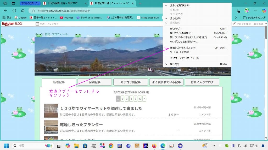Choose ブラウザー タスク マネージャー menu entry

tap(184, 58)
